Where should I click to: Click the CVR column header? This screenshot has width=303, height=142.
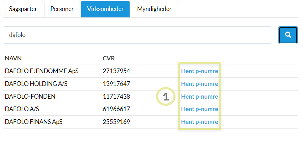tap(109, 58)
